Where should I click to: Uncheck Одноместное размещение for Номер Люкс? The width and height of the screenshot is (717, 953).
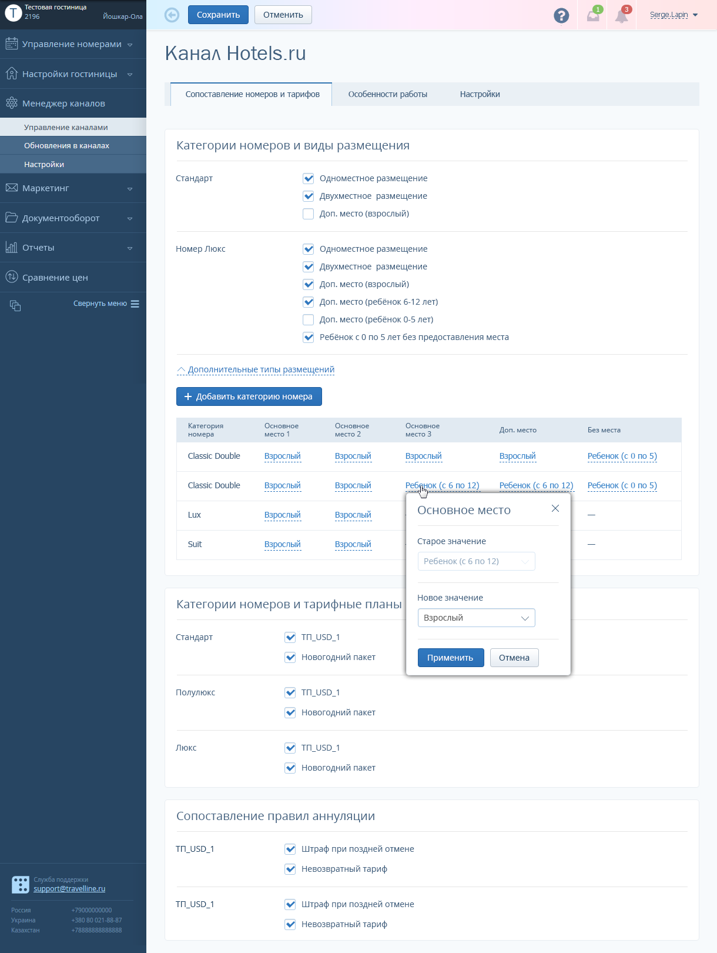308,249
